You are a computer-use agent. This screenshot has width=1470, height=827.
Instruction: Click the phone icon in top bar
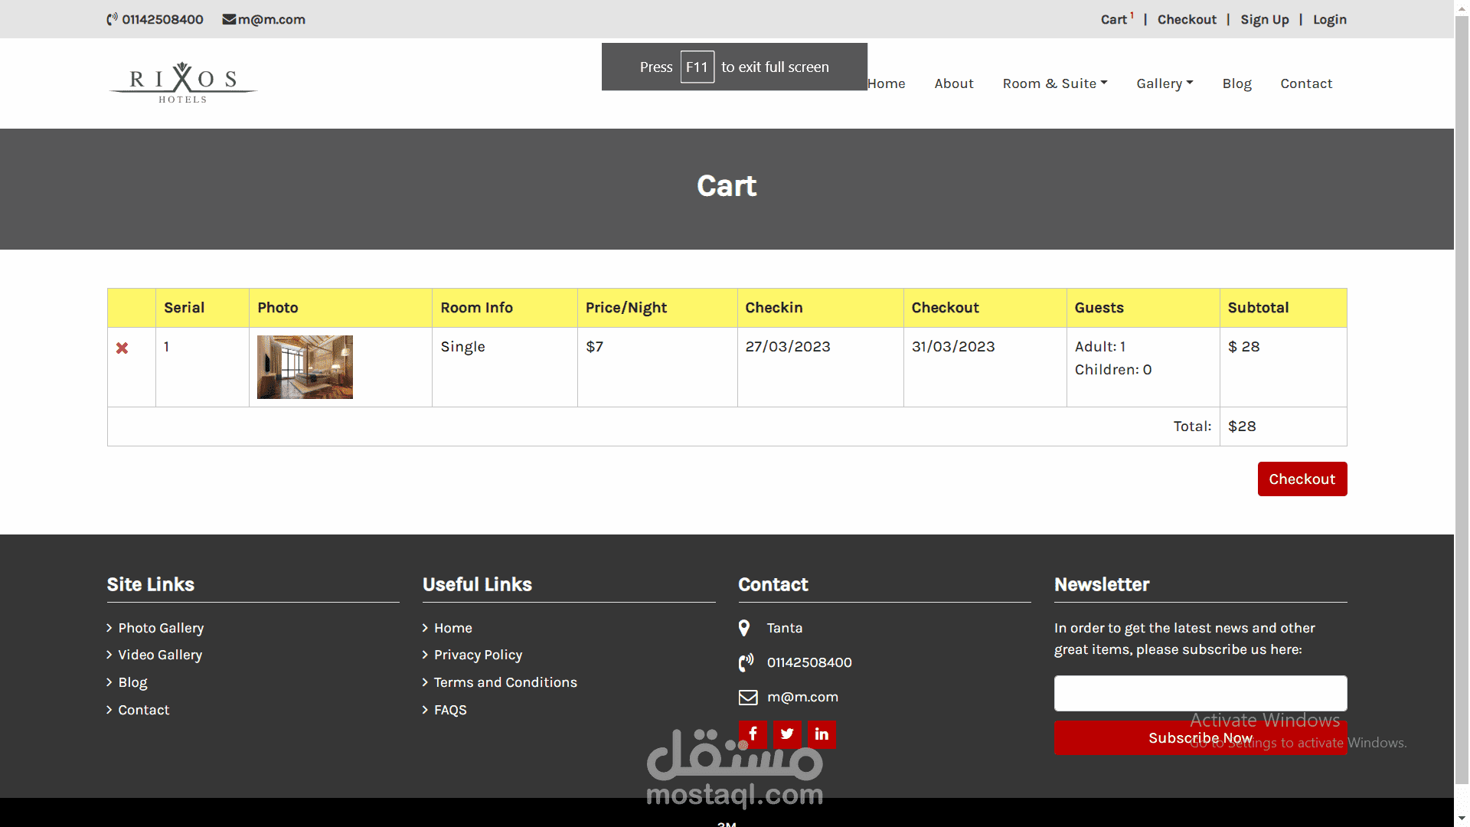(x=112, y=19)
